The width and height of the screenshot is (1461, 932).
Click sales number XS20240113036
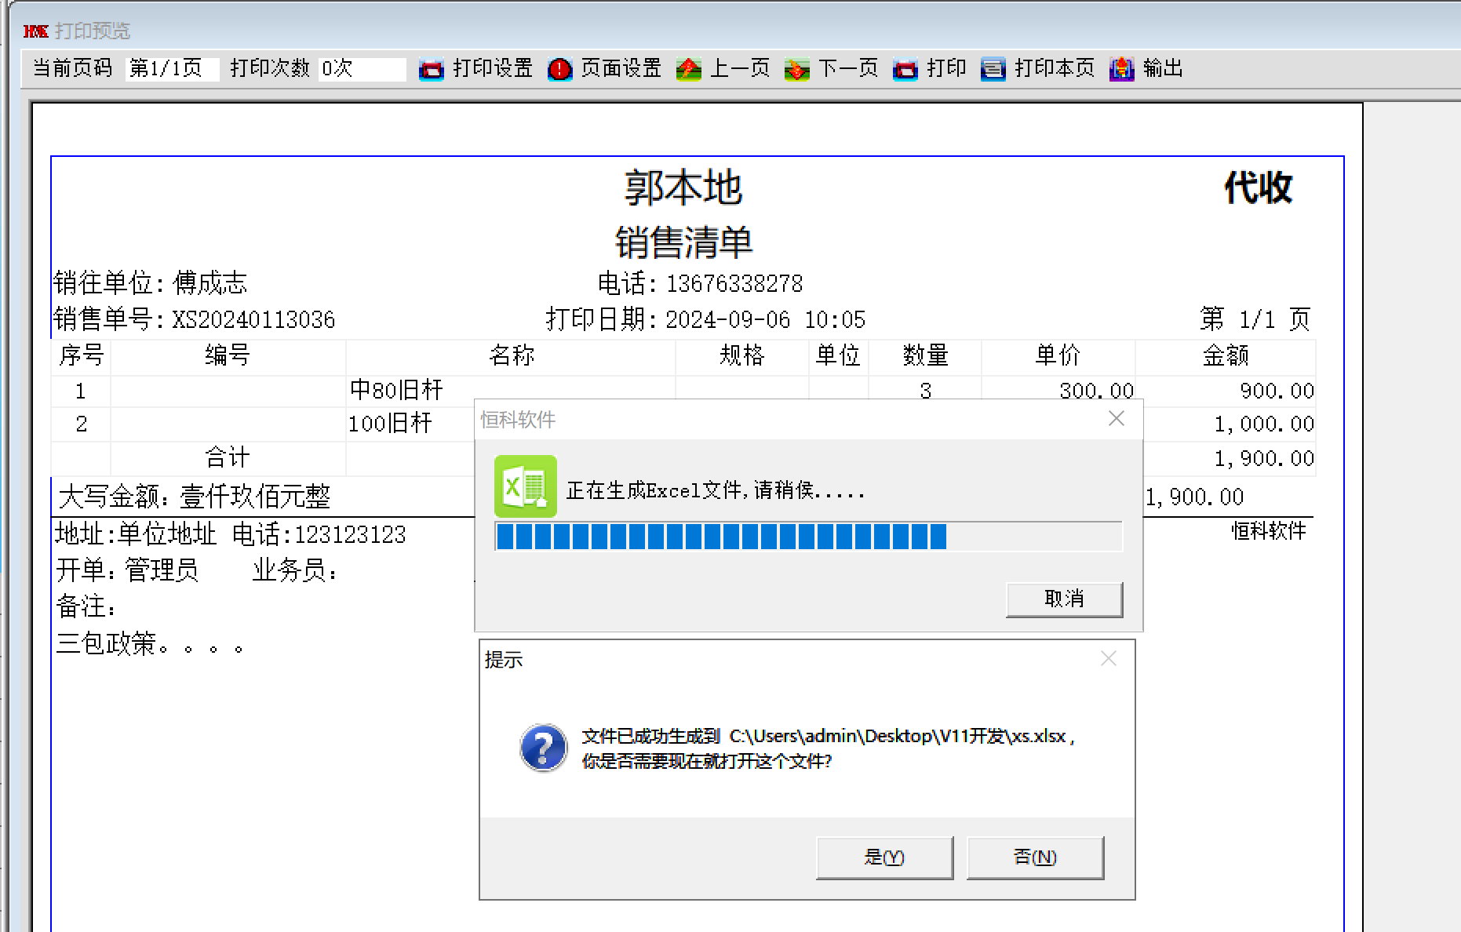tap(253, 319)
